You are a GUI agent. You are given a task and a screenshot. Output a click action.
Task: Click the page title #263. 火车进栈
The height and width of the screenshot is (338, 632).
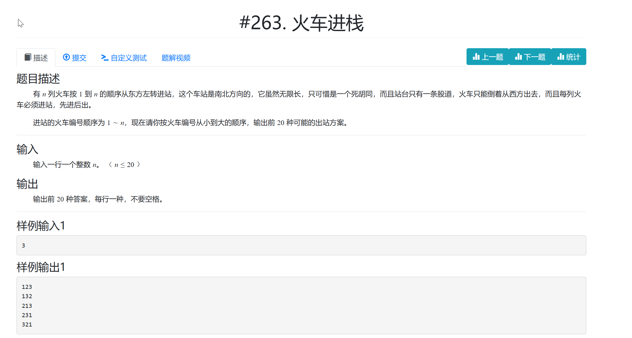[301, 23]
